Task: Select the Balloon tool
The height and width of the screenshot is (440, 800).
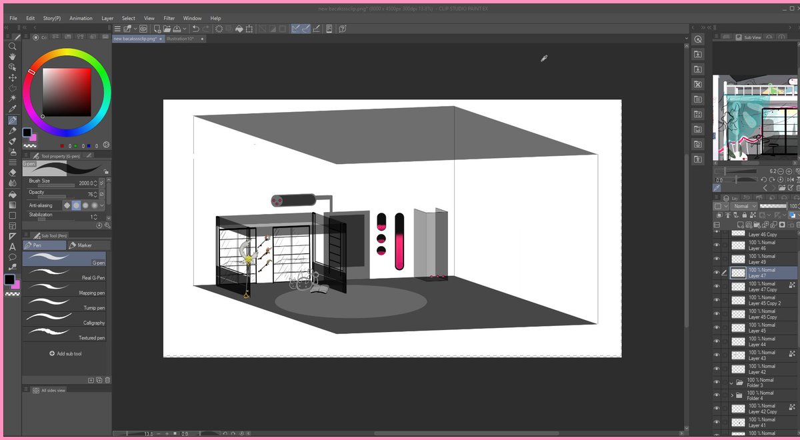Action: (x=12, y=257)
